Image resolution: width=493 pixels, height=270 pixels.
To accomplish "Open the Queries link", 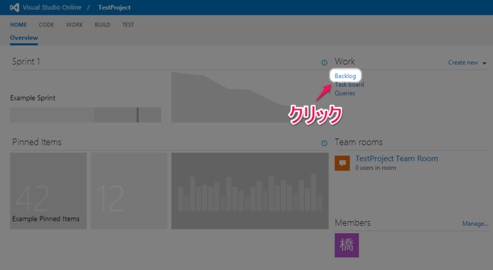I will (344, 93).
